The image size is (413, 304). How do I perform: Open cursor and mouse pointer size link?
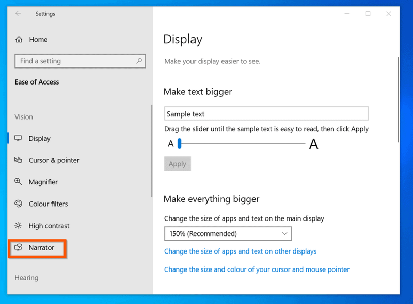pos(257,269)
